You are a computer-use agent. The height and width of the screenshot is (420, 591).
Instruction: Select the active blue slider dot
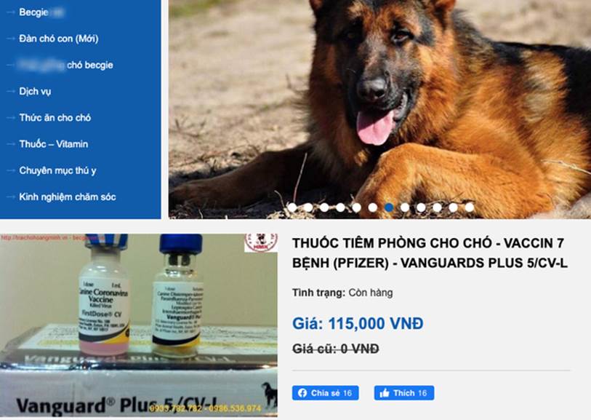point(389,207)
